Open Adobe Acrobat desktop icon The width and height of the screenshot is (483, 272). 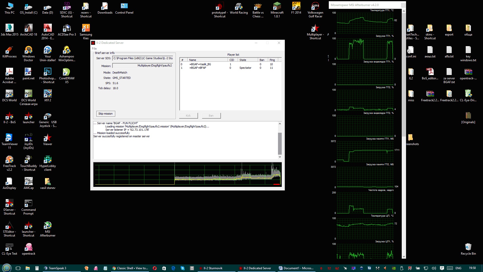(10, 76)
